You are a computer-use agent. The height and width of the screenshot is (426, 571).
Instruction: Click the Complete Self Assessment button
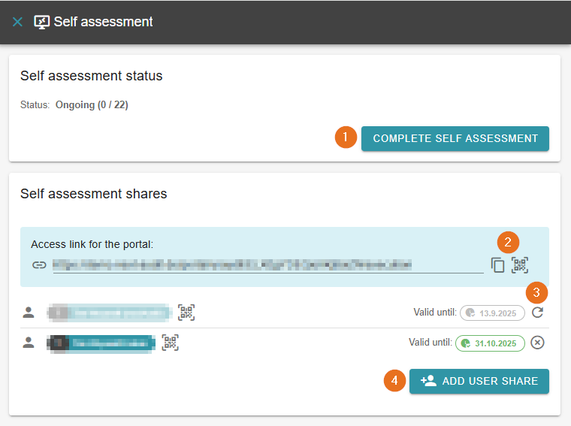click(455, 138)
